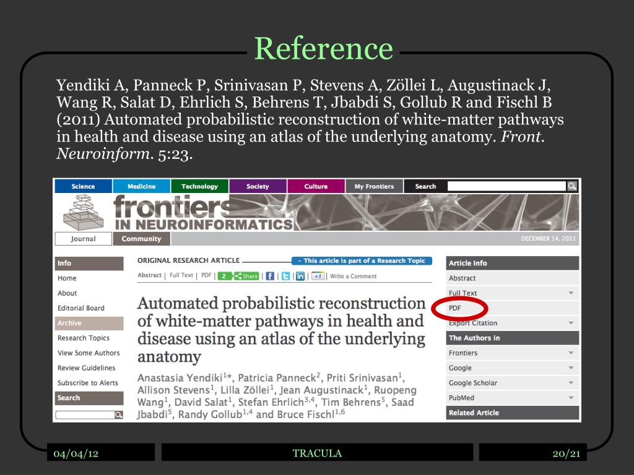This screenshot has width=634, height=475.
Task: Click 'The Authors in' header
Action: (x=512, y=338)
